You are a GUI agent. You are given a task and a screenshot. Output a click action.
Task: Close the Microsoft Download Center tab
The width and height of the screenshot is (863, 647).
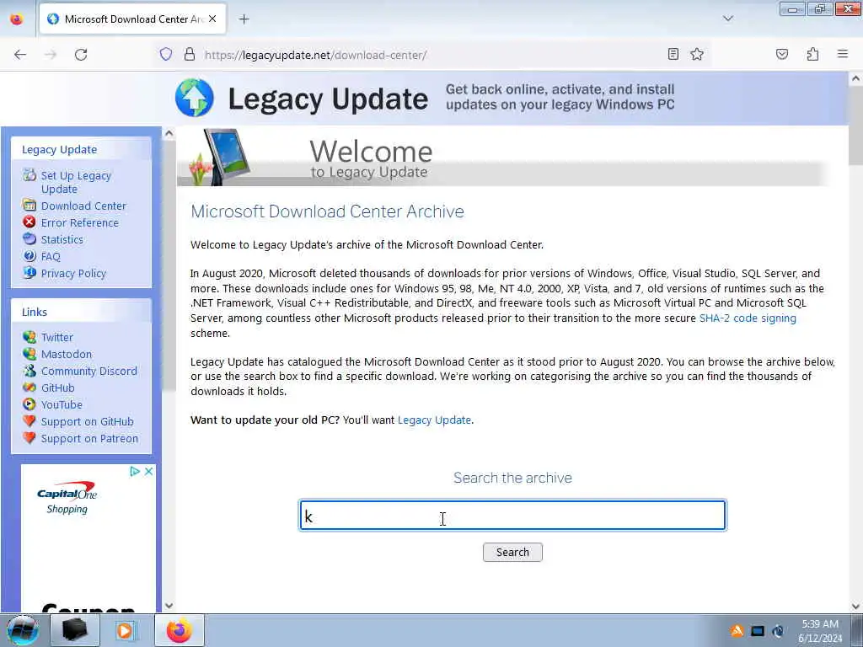pos(212,19)
